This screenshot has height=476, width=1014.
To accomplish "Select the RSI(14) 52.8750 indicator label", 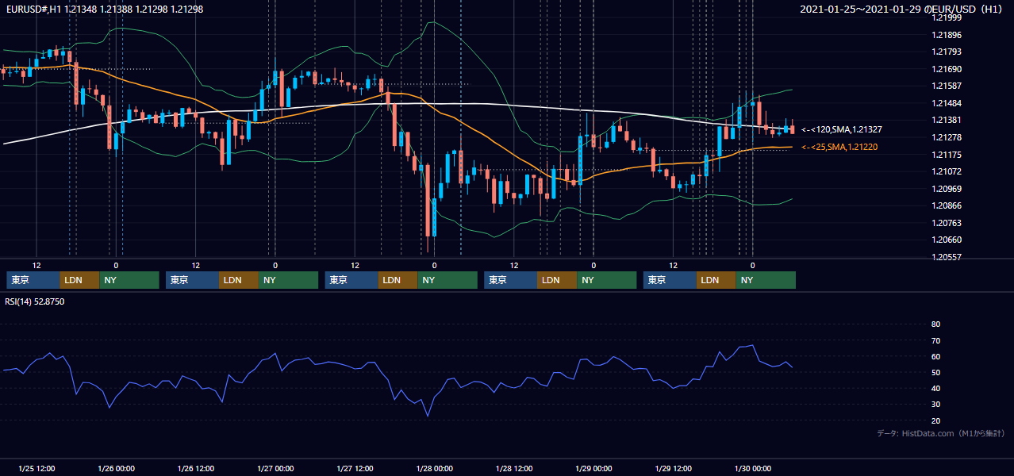I will tap(35, 301).
